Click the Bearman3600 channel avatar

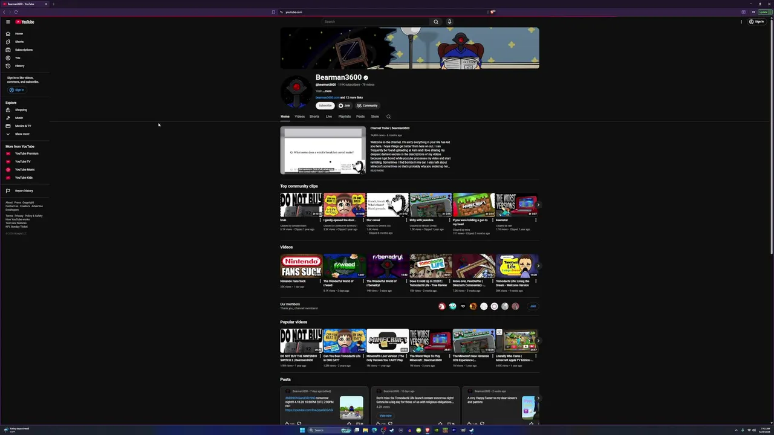click(296, 91)
